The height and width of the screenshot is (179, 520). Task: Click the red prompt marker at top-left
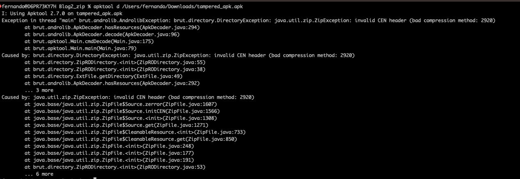[1, 7]
